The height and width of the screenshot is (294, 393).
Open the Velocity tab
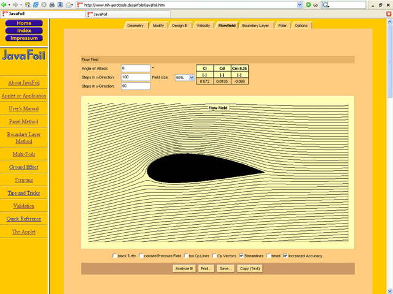203,26
